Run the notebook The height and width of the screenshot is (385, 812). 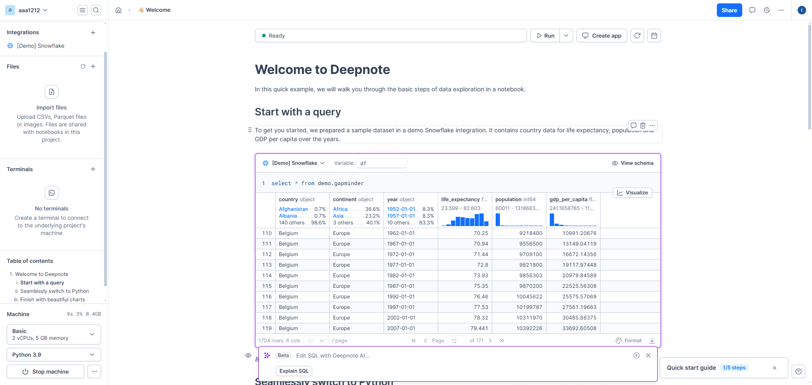[x=545, y=35]
